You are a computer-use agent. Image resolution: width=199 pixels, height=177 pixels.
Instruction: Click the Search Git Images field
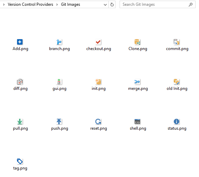click(x=157, y=4)
